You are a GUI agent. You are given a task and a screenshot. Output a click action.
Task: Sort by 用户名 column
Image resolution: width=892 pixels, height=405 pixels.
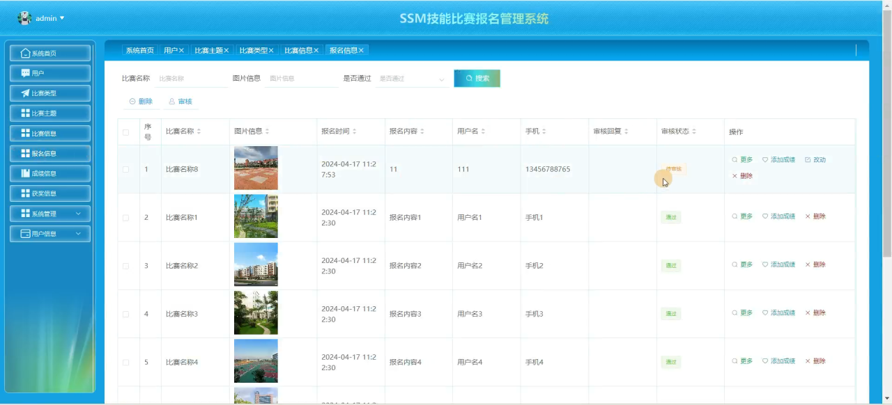[483, 132]
